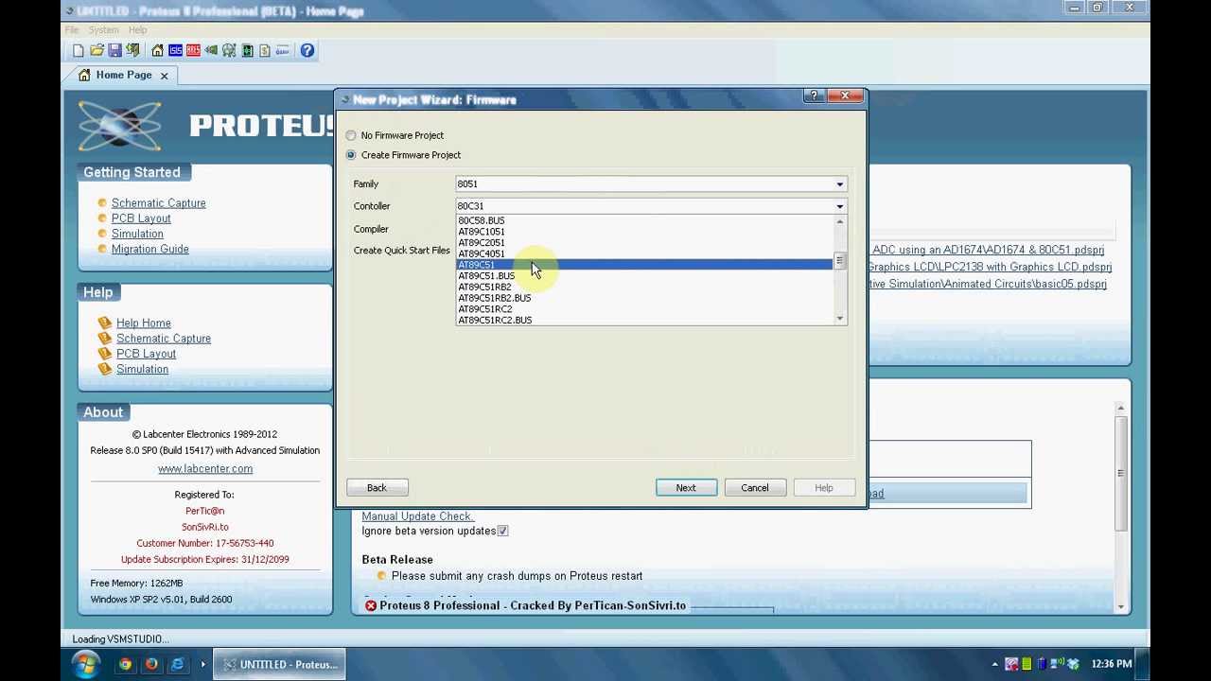Select AT89C51 in the controller list

[644, 265]
